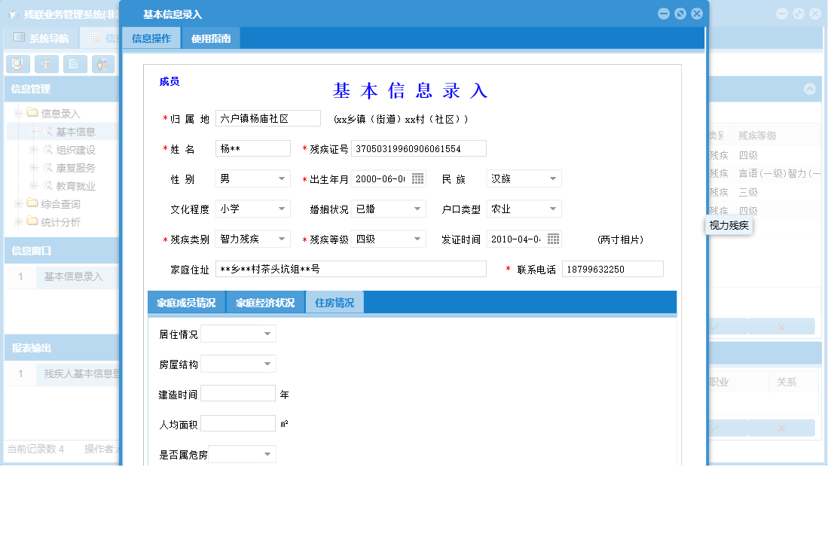Viewport: 828px width, 555px height.
Task: Open the 居住情况 dropdown
Action: coord(260,332)
